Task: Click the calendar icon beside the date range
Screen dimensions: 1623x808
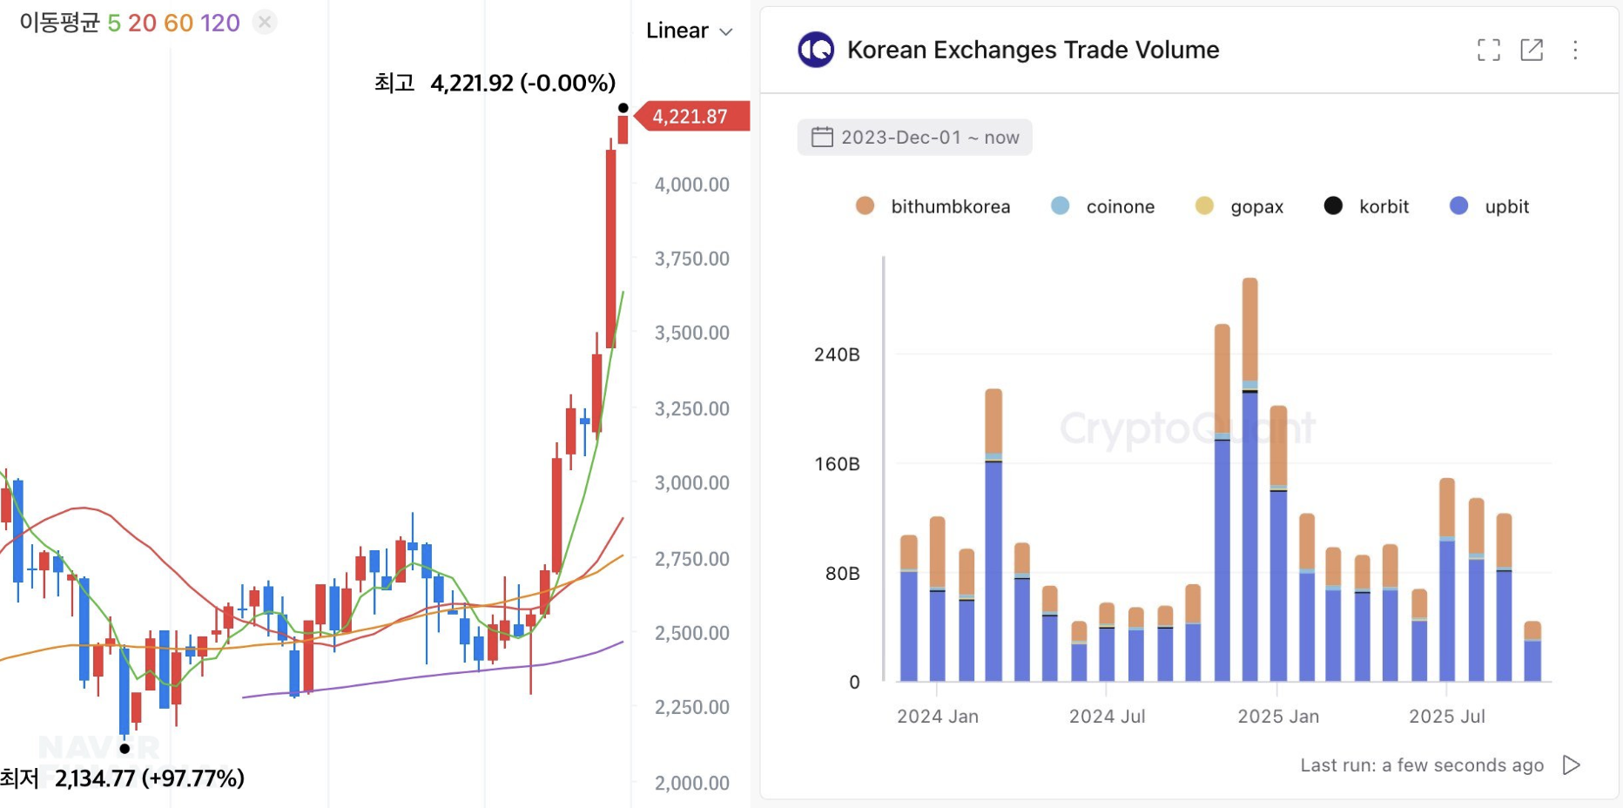Action: (x=822, y=137)
